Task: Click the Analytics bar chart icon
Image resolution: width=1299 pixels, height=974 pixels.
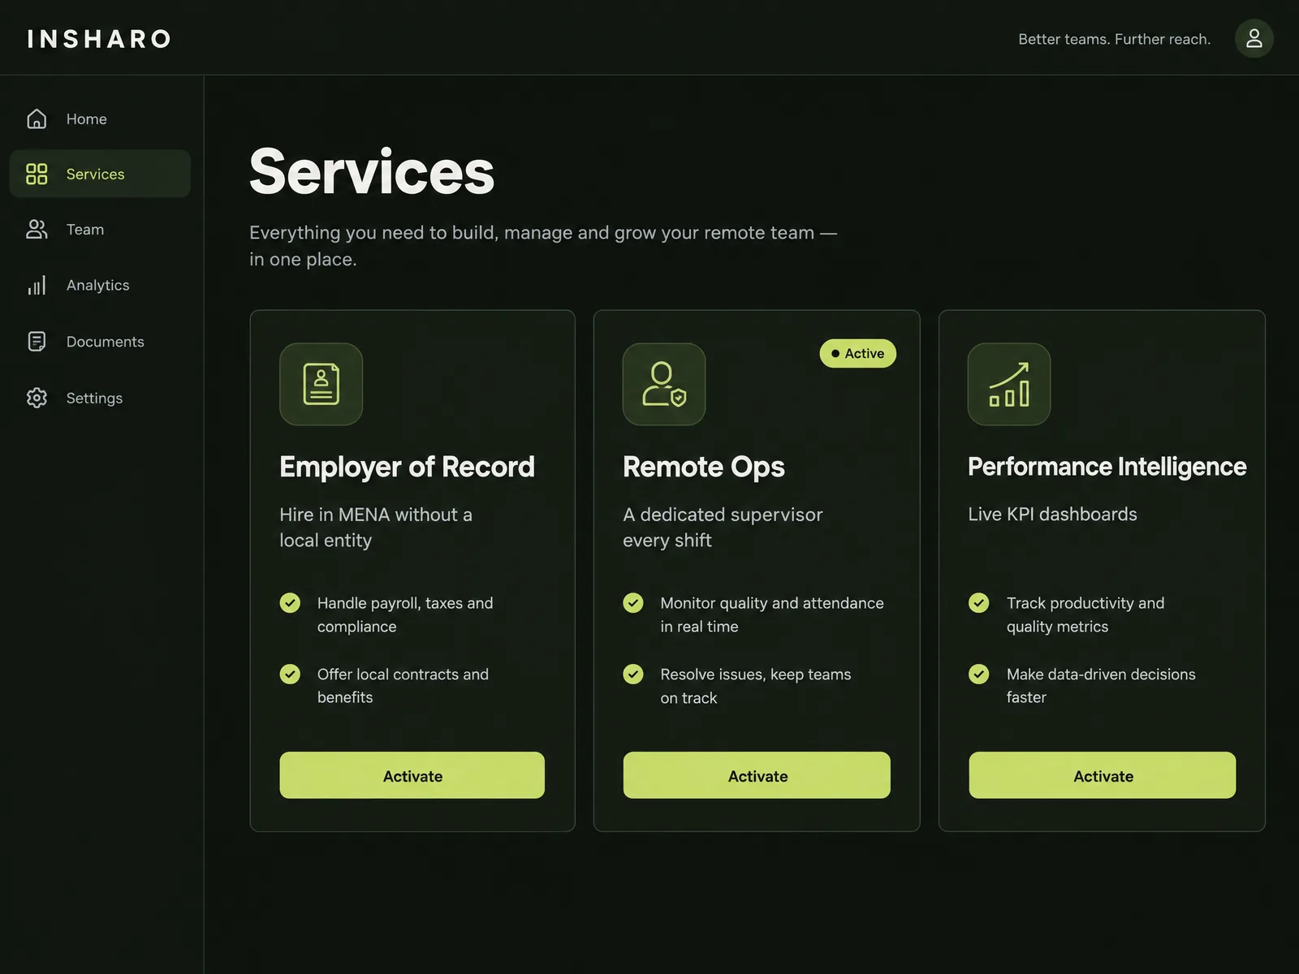Action: (x=37, y=285)
